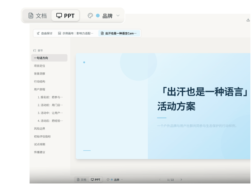The height and width of the screenshot is (184, 251).
Task: Select the 出汗也是一种语言Cam… document tab
Action: click(119, 33)
